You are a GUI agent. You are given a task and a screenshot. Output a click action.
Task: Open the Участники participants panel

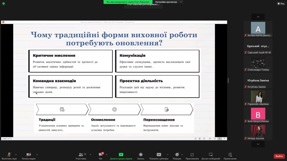click(x=81, y=155)
